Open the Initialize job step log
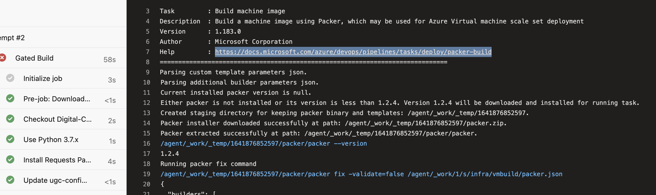Image resolution: width=656 pixels, height=195 pixels. click(43, 78)
